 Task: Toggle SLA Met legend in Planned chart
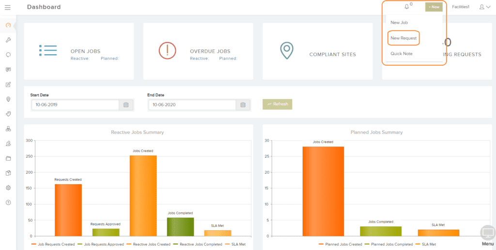tap(426, 244)
